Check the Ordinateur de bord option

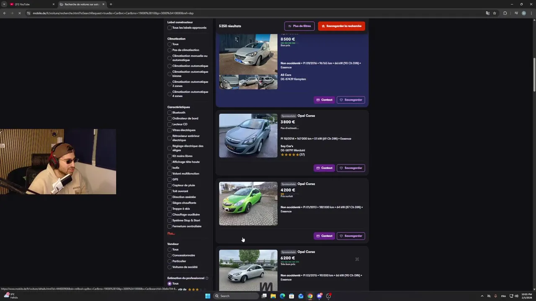coord(170,118)
